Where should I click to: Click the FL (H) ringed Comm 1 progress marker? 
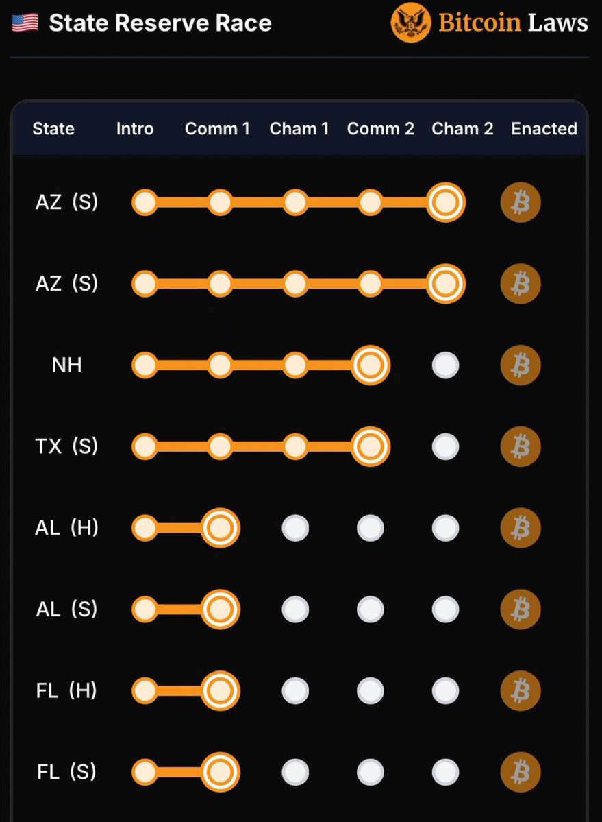point(221,690)
